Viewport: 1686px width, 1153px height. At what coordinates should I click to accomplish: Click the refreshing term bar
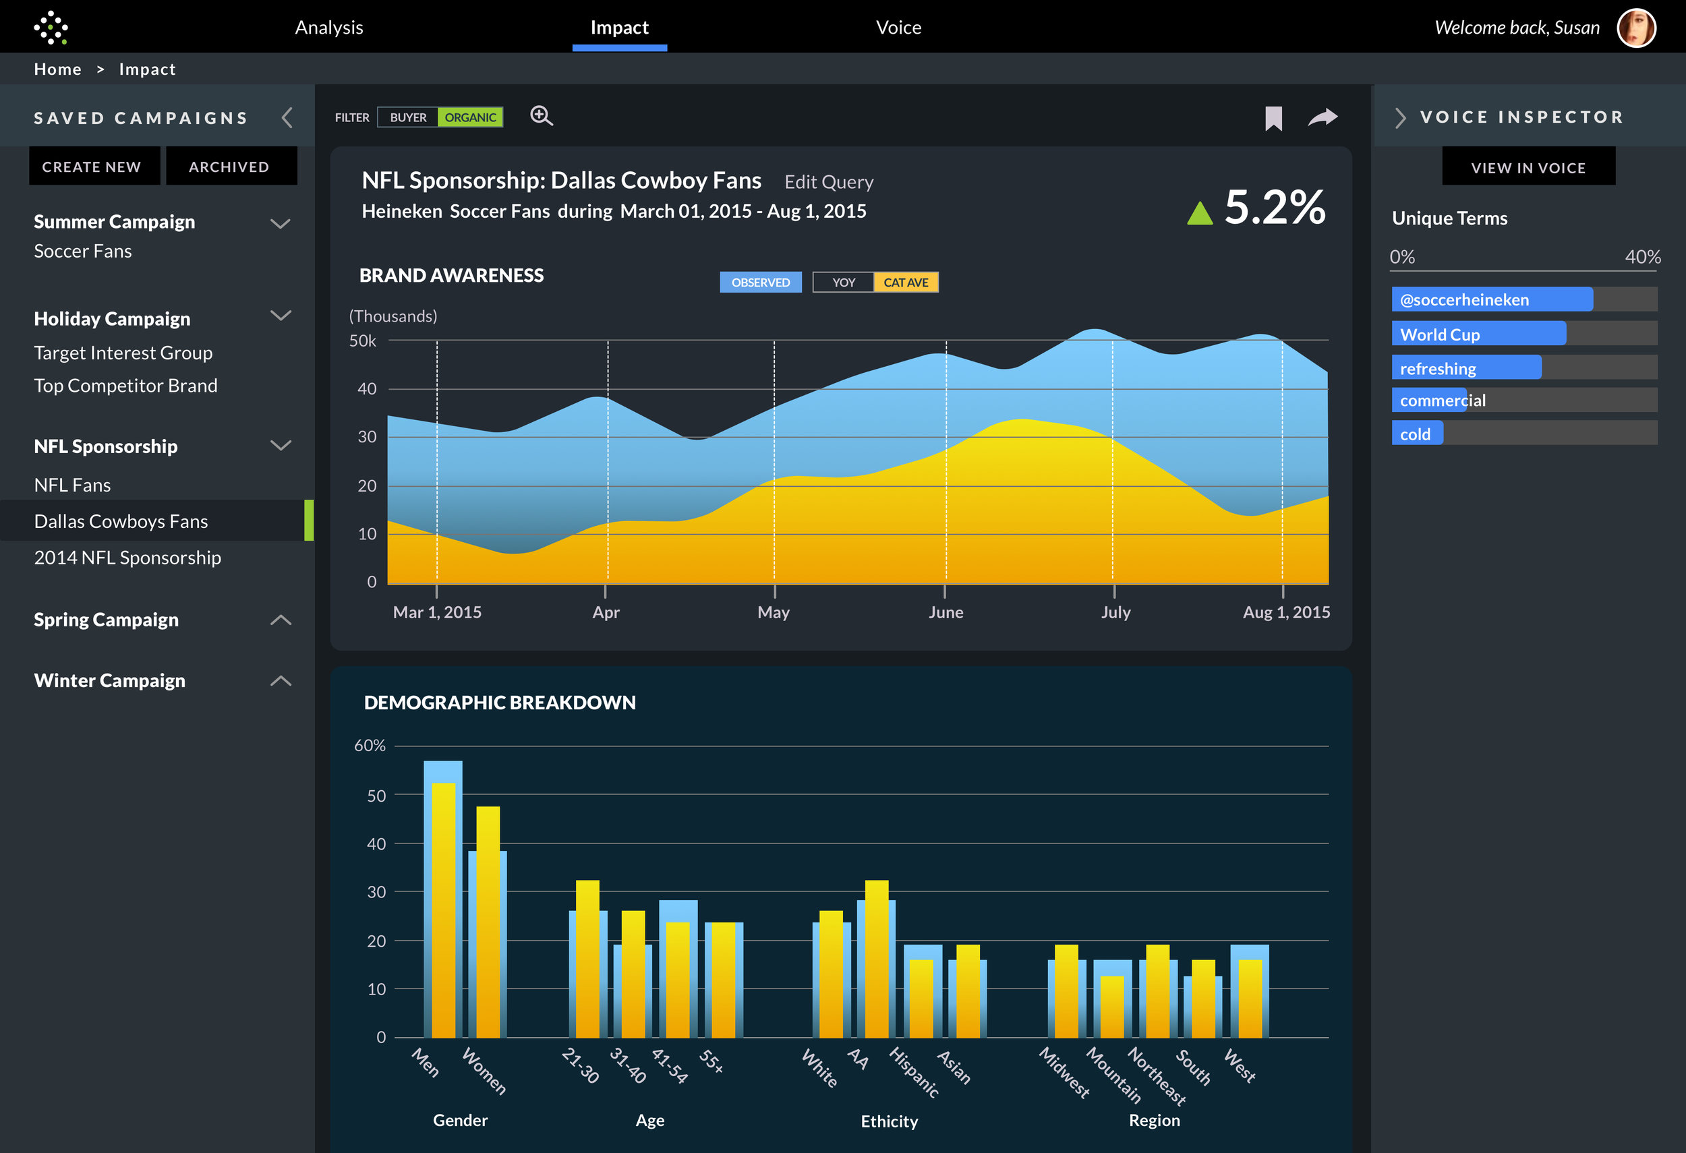[x=1524, y=367]
